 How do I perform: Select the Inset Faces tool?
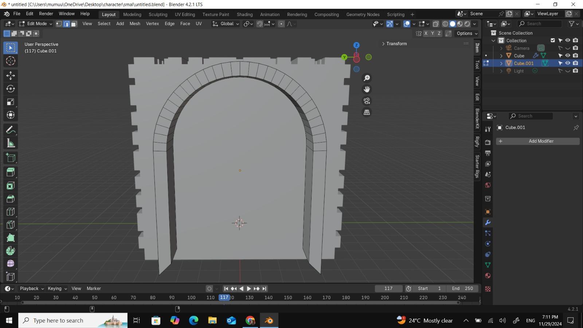click(x=11, y=186)
